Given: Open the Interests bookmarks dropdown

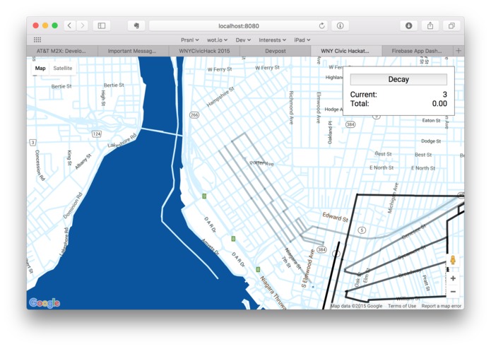Looking at the screenshot, I should pyautogui.click(x=272, y=40).
